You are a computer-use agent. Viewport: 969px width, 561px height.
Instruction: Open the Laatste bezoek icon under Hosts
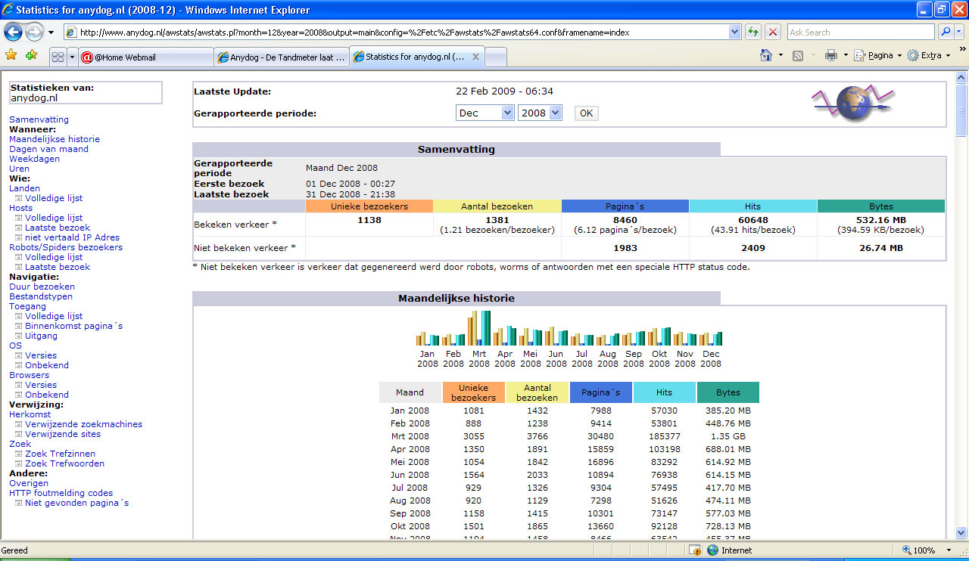[19, 228]
